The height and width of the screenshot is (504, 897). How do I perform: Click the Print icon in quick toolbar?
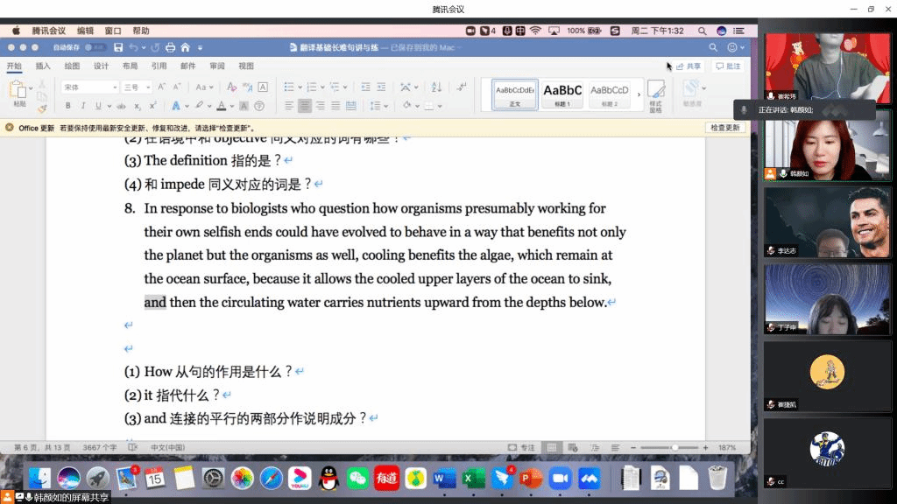(x=171, y=47)
